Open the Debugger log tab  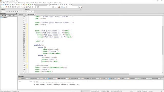tap(112, 79)
